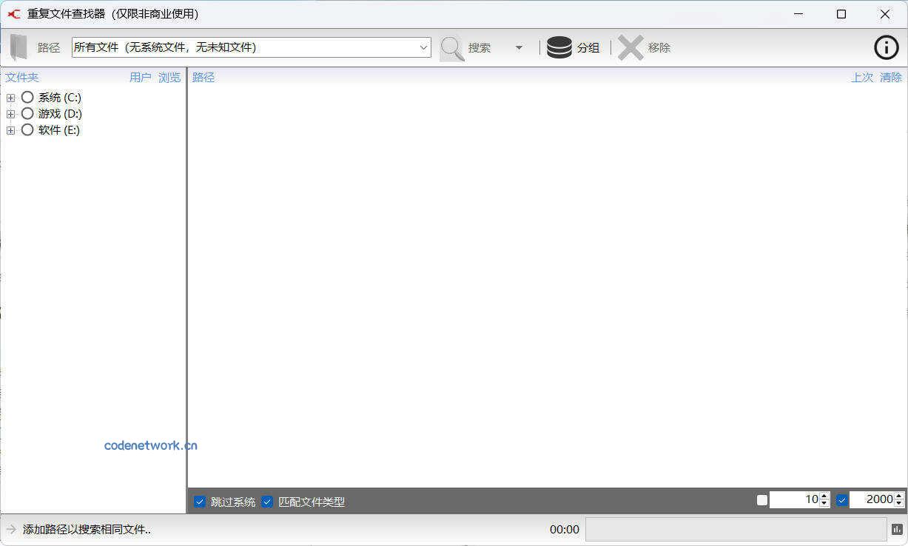Expand the 软件 (E:) drive tree node
Viewport: 908px width, 546px height.
coord(10,130)
